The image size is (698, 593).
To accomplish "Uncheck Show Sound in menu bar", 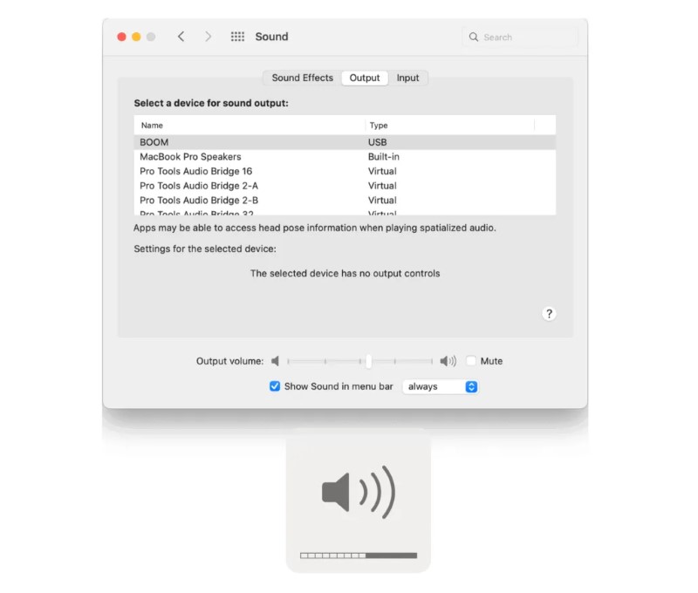I will [x=275, y=386].
